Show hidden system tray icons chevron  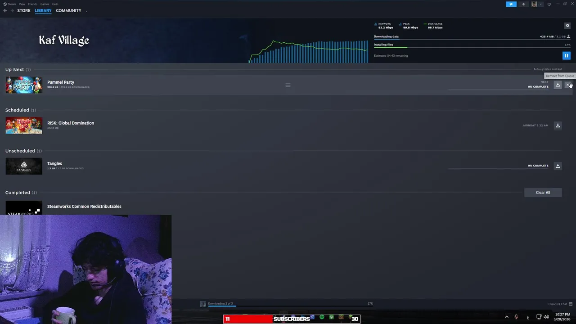[507, 317]
